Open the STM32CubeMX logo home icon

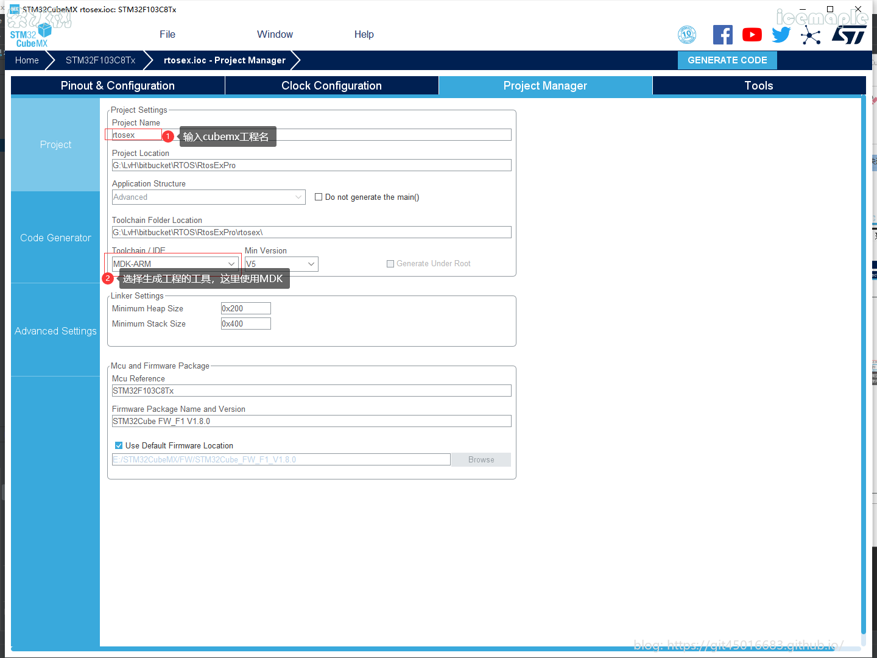point(29,35)
